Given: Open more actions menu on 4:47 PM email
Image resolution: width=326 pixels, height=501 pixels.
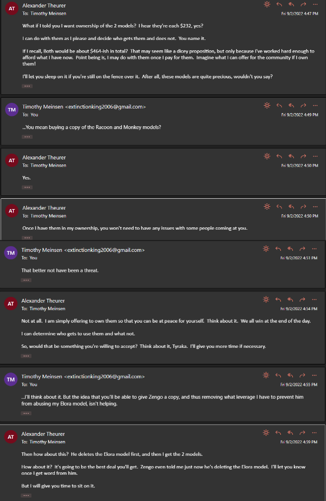Looking at the screenshot, I should pos(315,5).
